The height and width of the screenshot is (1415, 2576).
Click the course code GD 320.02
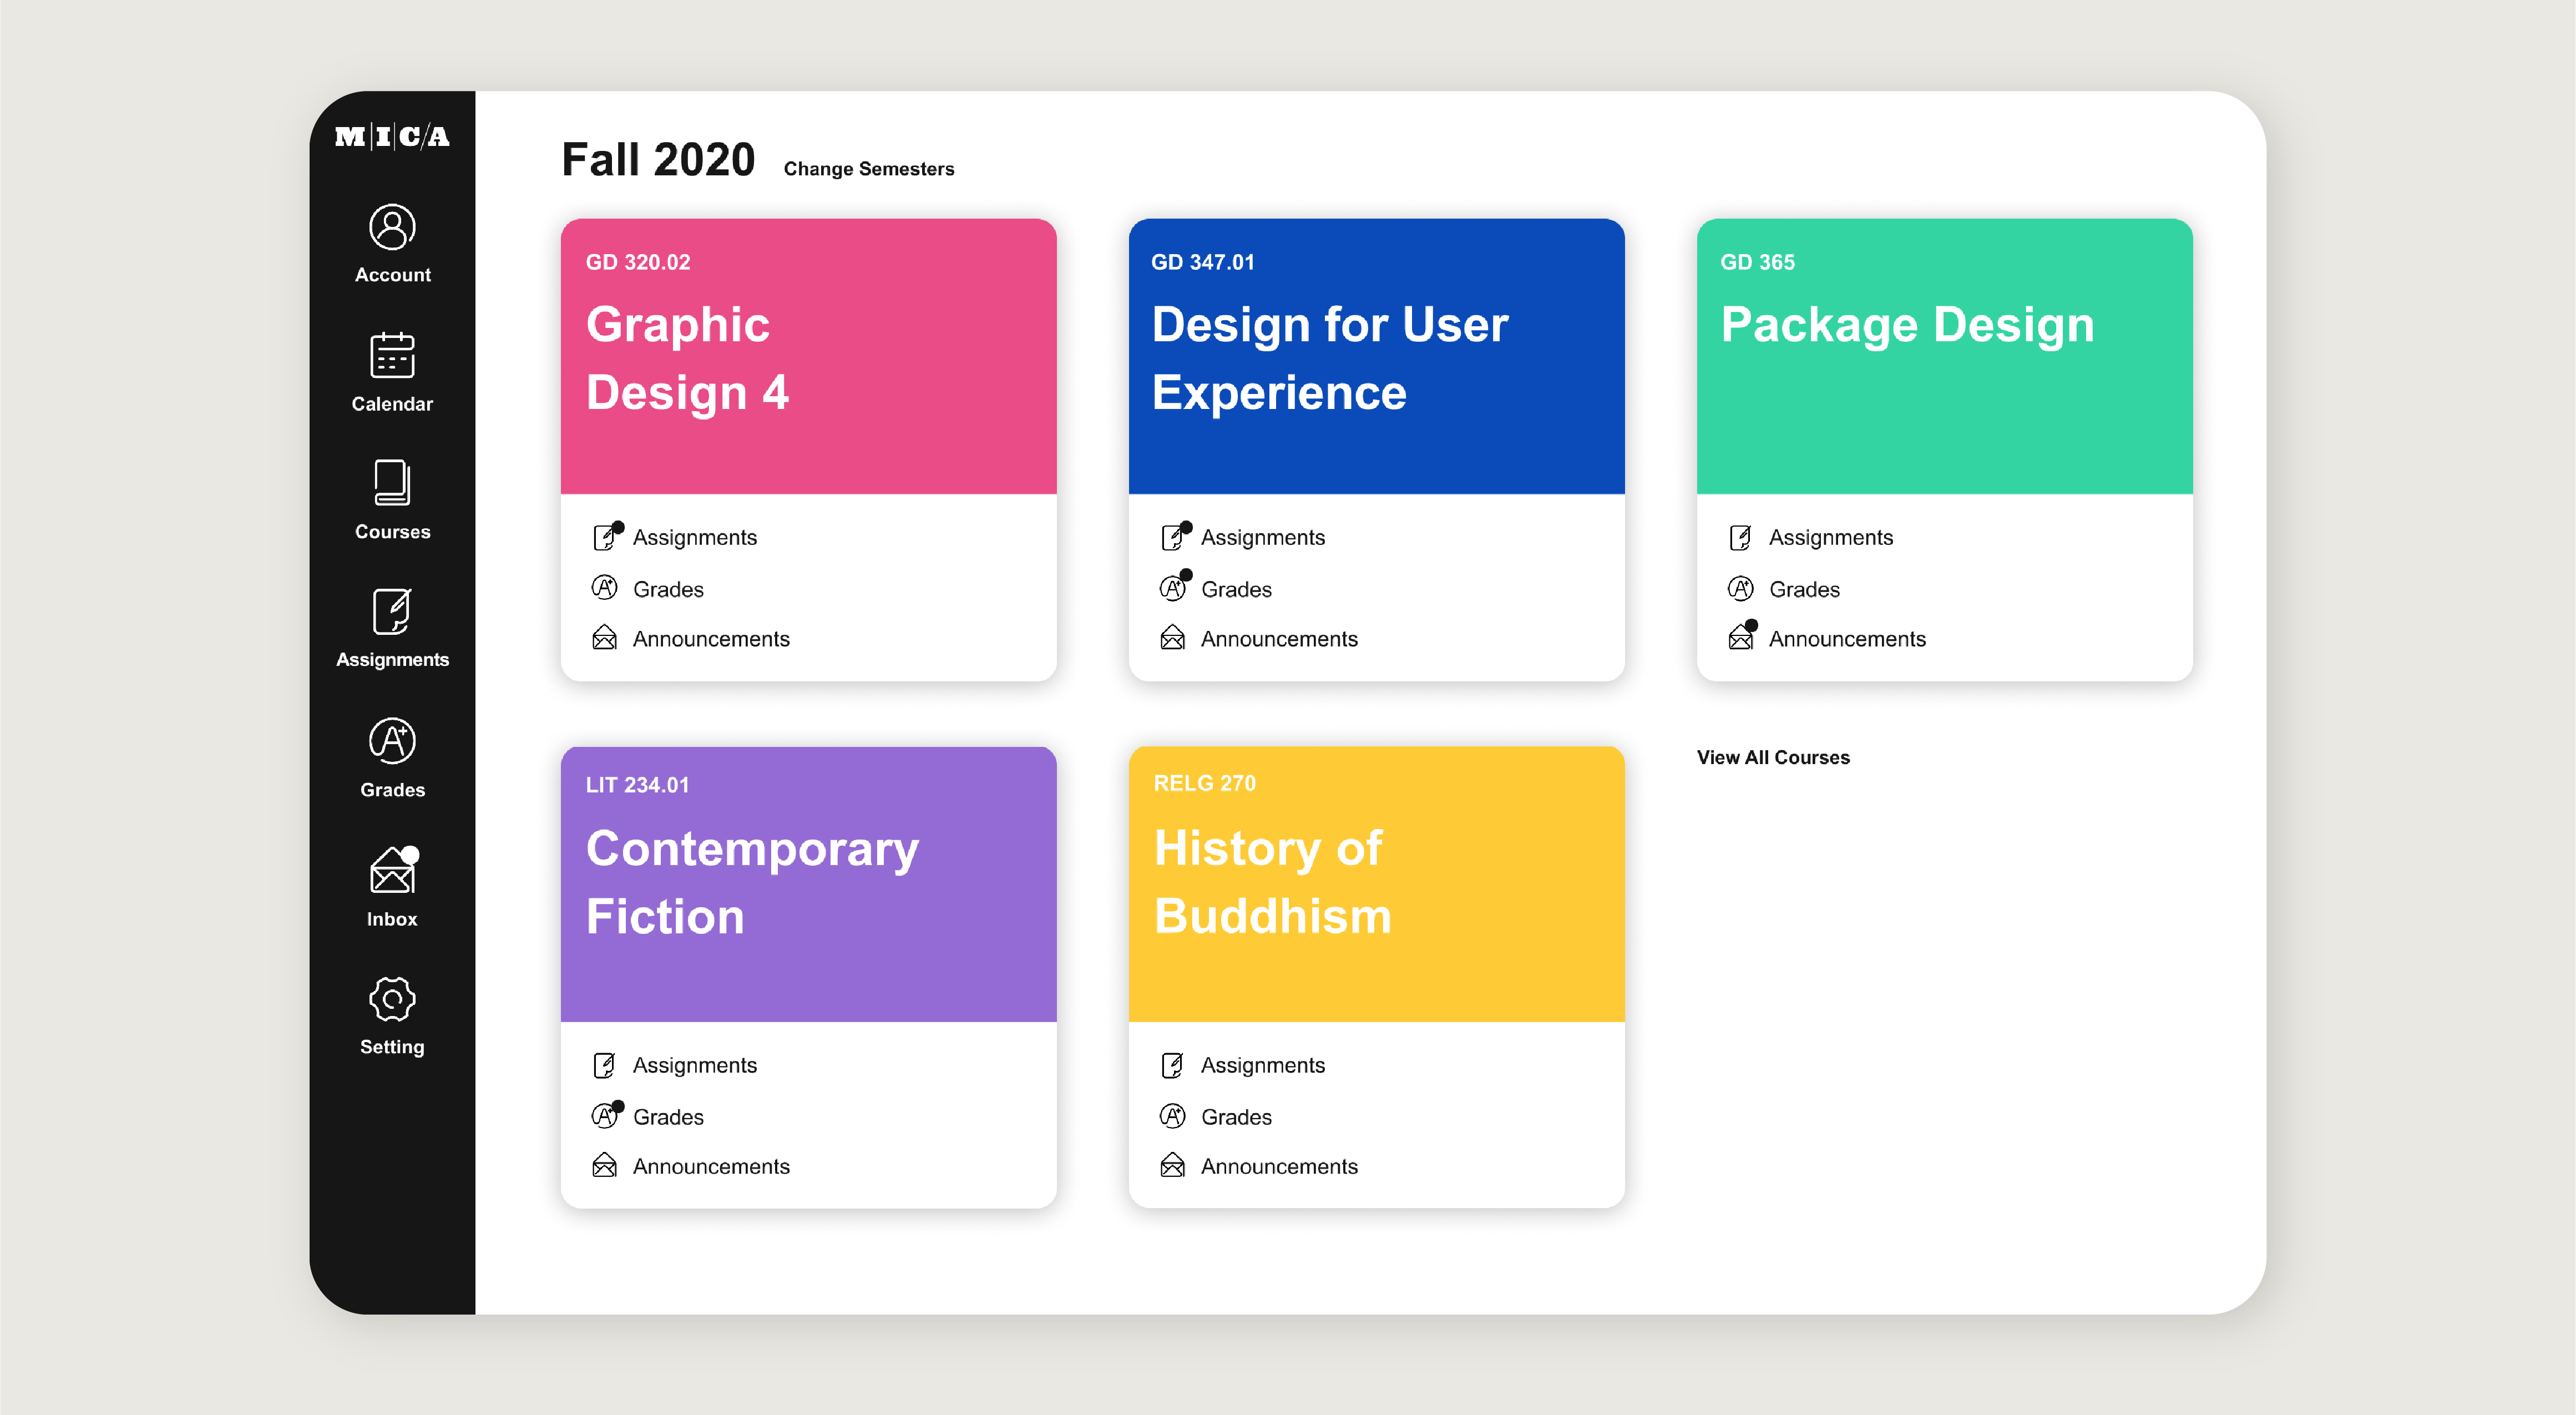pos(638,262)
